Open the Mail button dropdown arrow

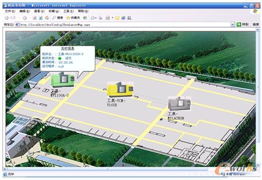(x=96, y=18)
